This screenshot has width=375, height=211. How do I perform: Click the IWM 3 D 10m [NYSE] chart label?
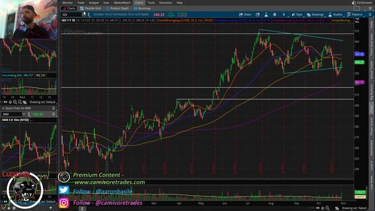pos(15,120)
